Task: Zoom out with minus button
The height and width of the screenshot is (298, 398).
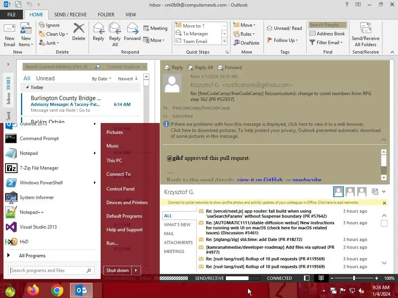Action: click(x=332, y=278)
